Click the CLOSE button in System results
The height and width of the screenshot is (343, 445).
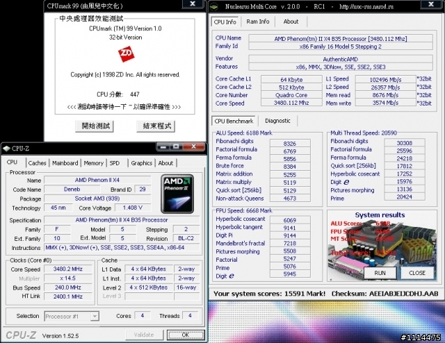417,273
